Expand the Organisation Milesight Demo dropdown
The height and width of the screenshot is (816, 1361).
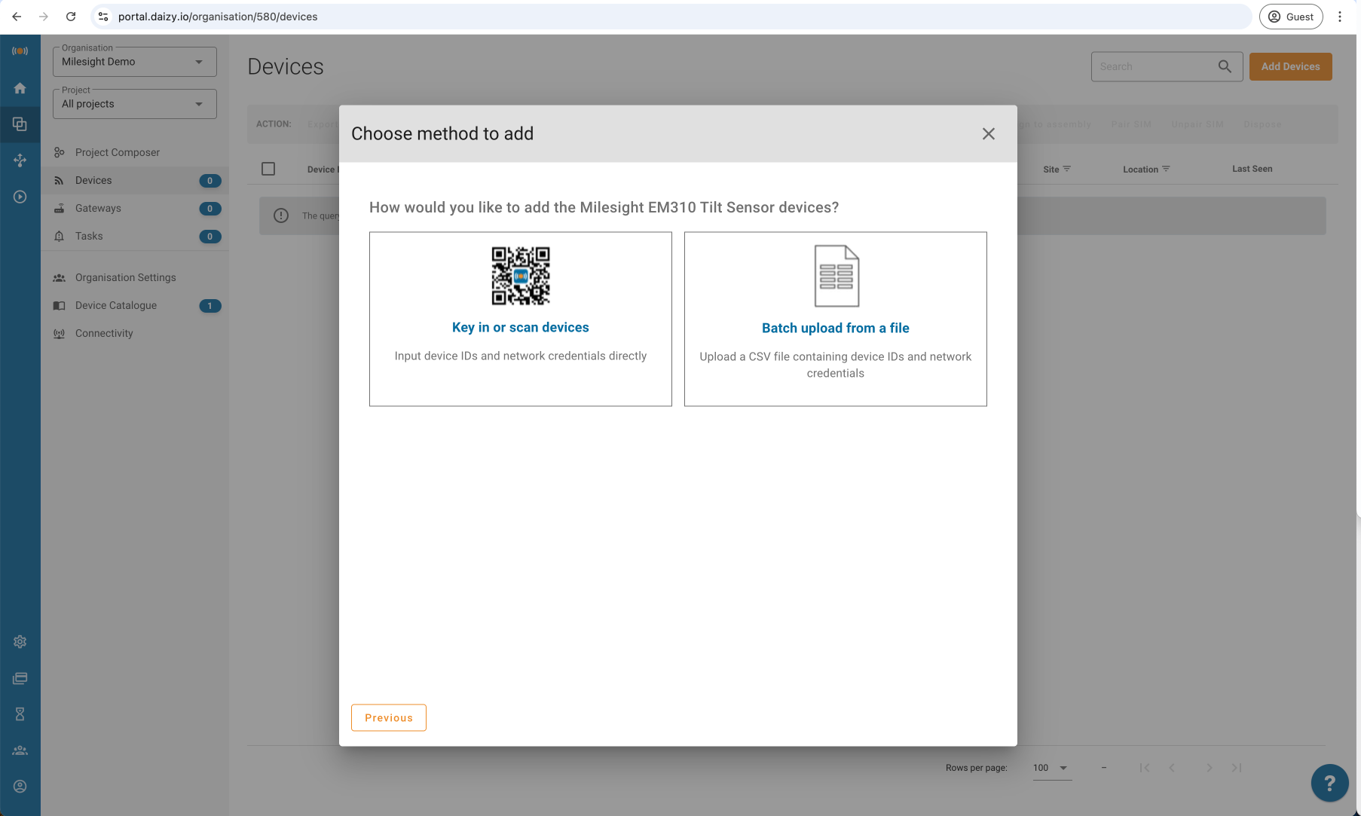[x=135, y=62]
